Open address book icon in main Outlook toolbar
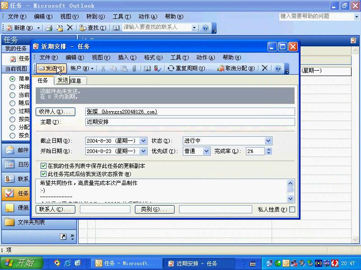 click(116, 28)
